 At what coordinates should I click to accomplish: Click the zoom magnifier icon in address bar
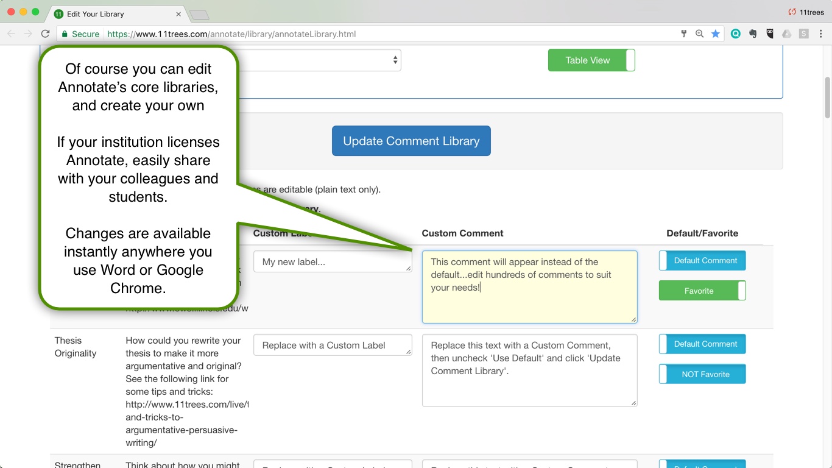[699, 34]
